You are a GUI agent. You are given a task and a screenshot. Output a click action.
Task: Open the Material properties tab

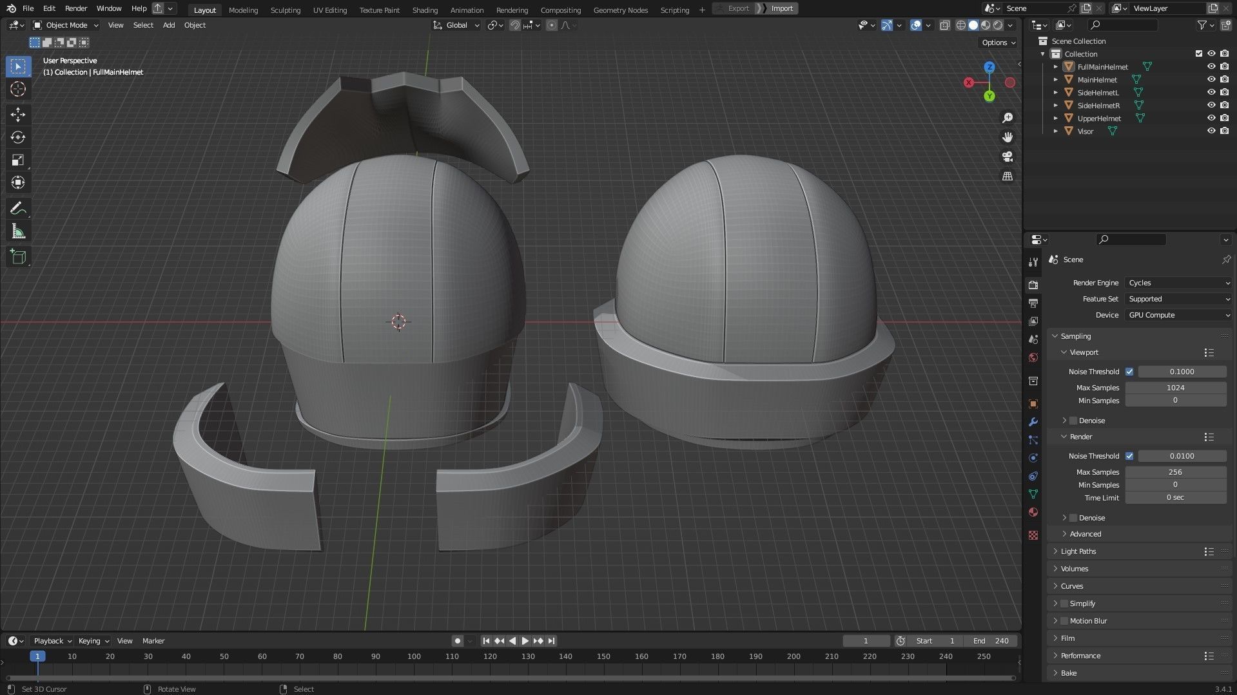point(1033,512)
